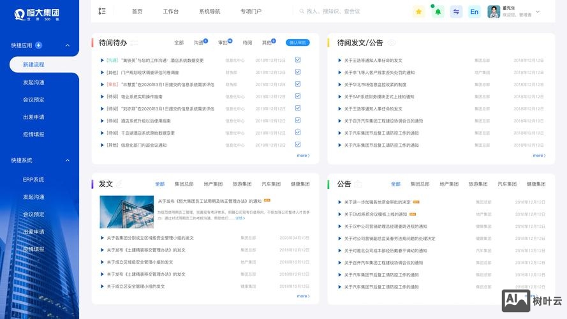Open notifications with the green bell icon

pyautogui.click(x=438, y=11)
